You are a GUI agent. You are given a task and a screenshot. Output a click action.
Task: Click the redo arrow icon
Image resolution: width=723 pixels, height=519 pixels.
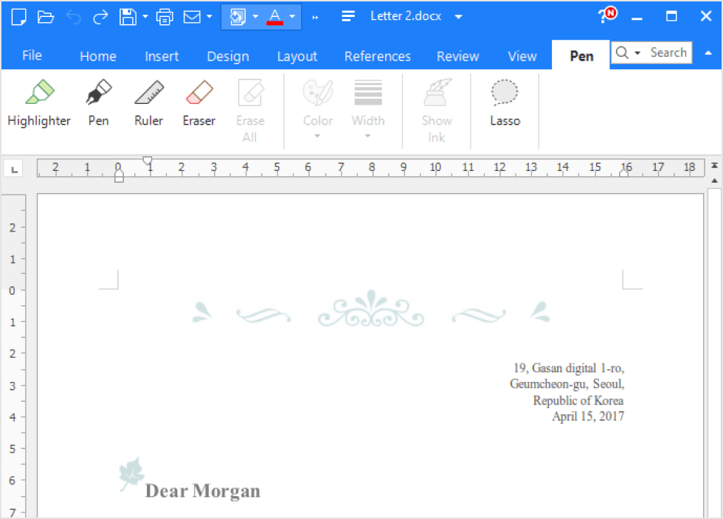tap(100, 16)
